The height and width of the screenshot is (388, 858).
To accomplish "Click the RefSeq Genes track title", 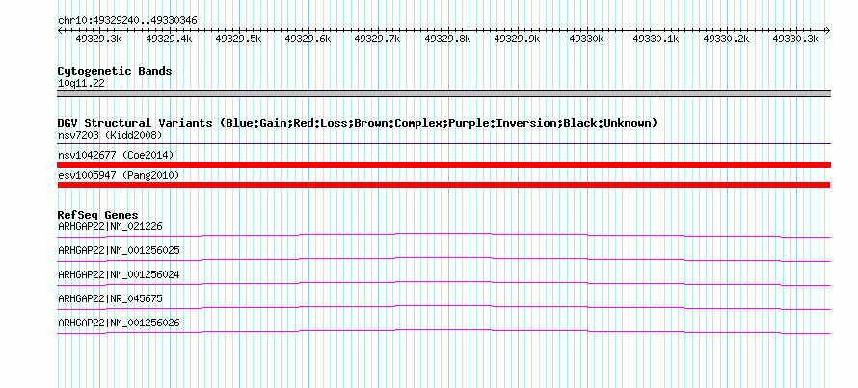I will click(x=98, y=215).
